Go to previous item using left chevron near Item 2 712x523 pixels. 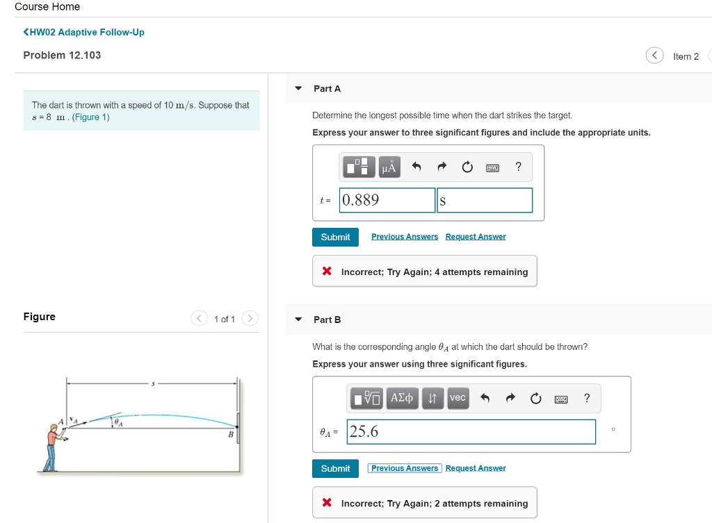click(654, 55)
